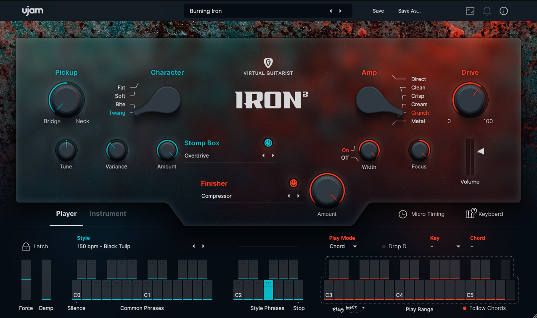Screen dimensions: 537x318
Task: Open the Burning Iron preset selector
Action: (x=257, y=11)
